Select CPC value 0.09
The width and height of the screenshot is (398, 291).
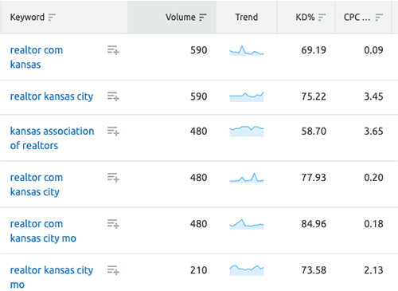tap(373, 50)
